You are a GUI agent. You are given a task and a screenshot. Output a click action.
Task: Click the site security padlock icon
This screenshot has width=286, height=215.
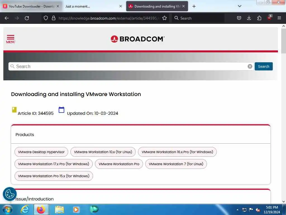(x=53, y=18)
